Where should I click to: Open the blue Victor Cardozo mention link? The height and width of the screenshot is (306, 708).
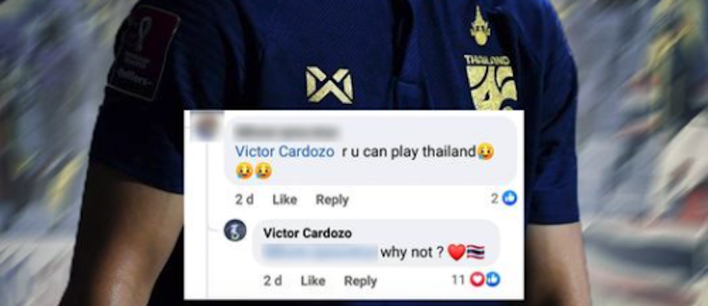tap(284, 152)
